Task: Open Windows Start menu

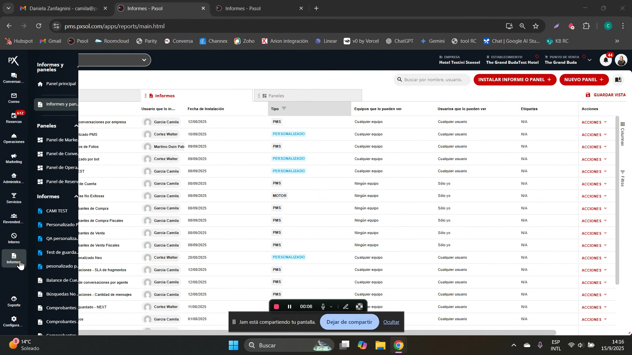Action: click(233, 345)
